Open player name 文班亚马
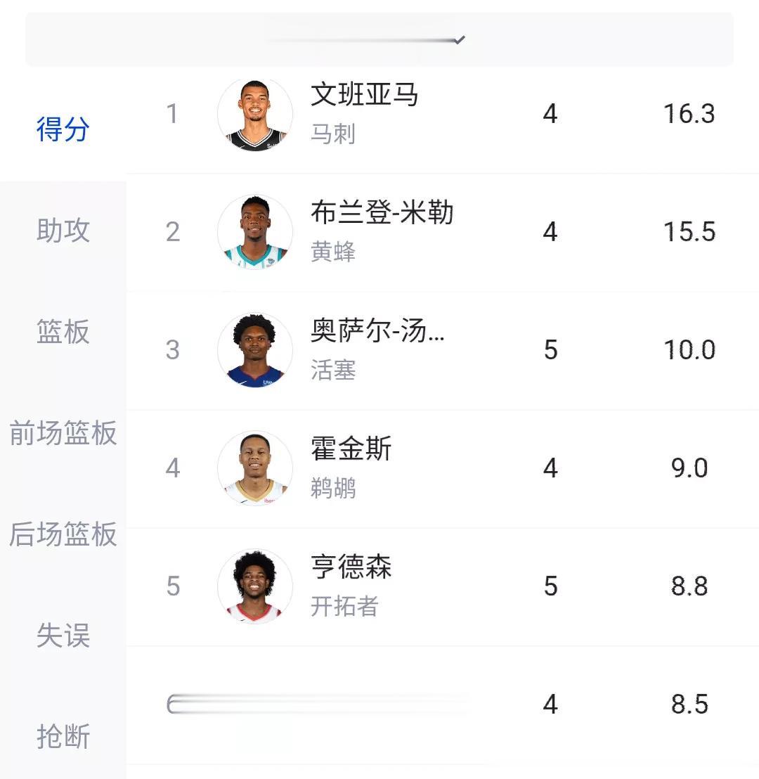Viewport: 759px width, 779px height. click(x=364, y=94)
